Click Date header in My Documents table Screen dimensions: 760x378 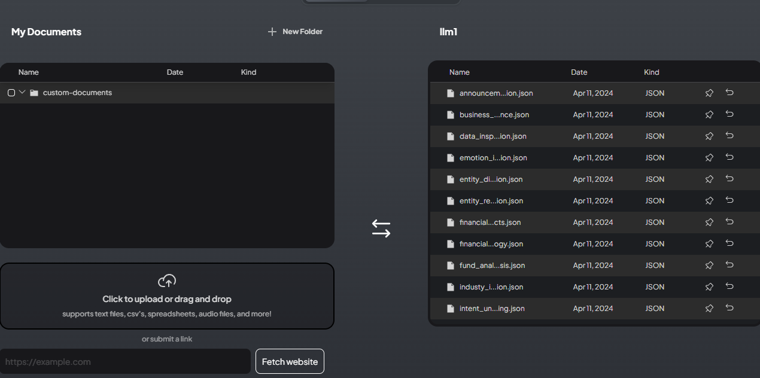point(175,72)
